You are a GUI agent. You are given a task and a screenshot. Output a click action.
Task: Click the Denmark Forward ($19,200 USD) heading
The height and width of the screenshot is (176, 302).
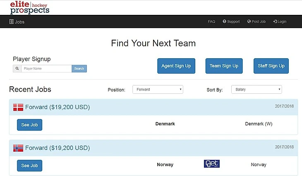pyautogui.click(x=58, y=107)
